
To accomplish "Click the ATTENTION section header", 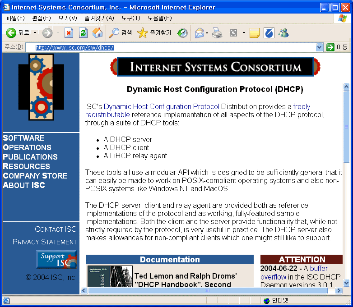I will (302, 260).
